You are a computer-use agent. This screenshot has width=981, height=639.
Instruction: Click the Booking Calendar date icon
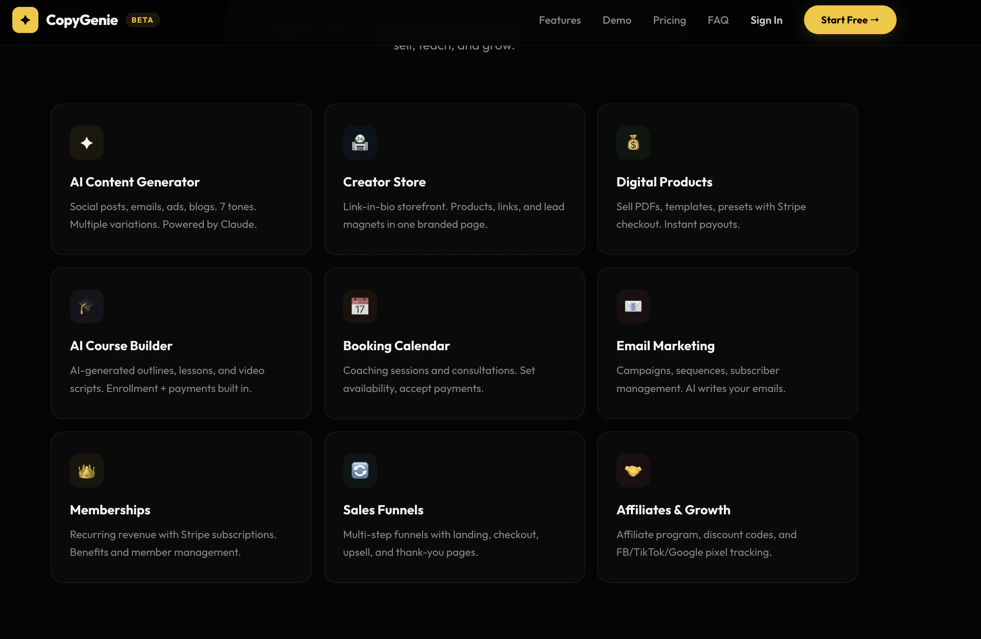click(360, 306)
